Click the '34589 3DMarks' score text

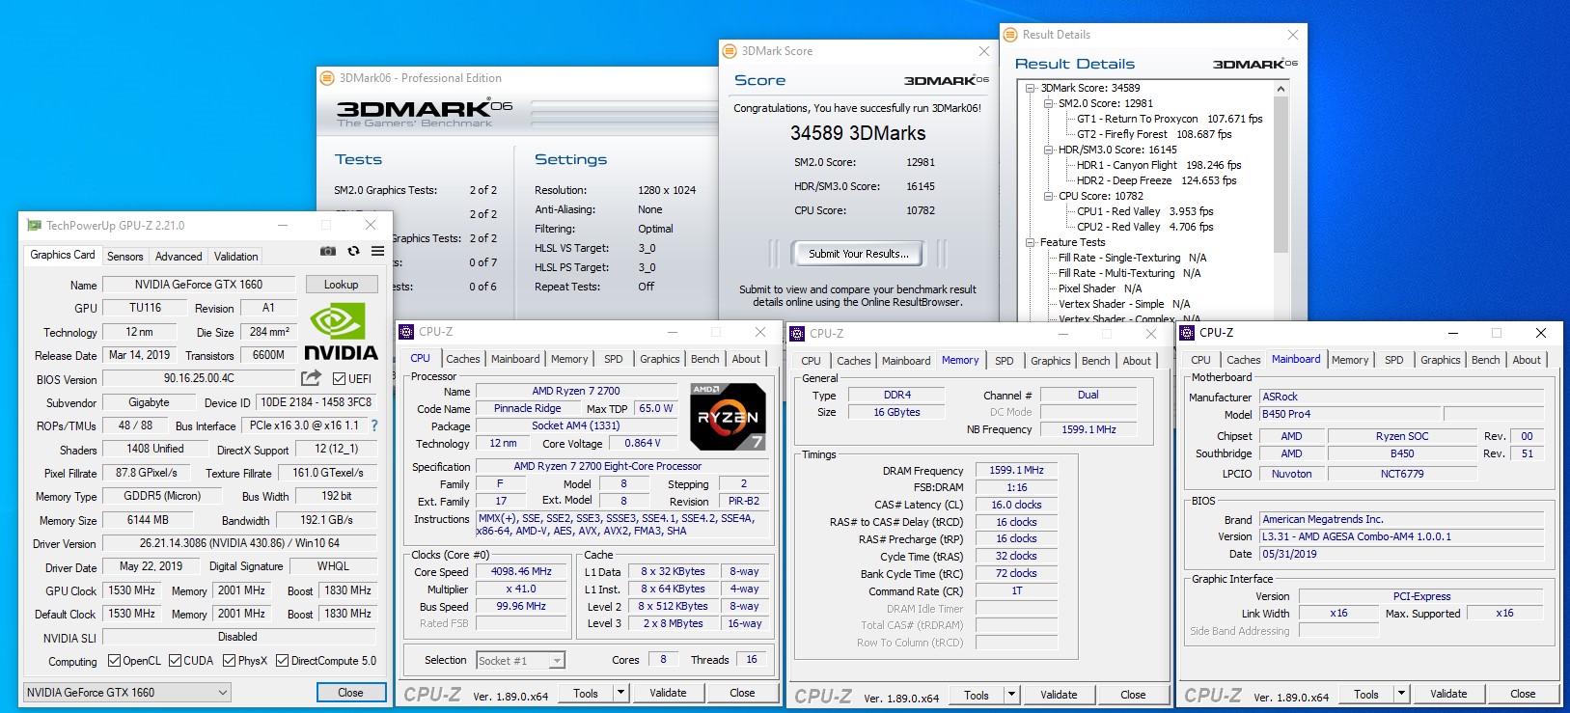click(x=858, y=133)
